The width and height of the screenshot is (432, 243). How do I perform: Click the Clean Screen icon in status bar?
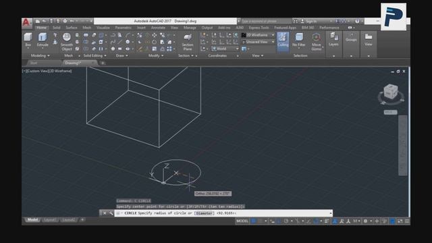pos(400,221)
